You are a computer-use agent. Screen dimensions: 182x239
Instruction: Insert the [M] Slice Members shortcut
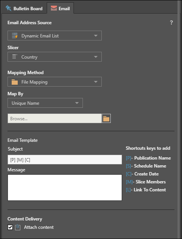point(146,182)
